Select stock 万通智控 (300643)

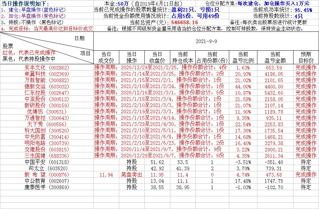[x=47, y=118]
